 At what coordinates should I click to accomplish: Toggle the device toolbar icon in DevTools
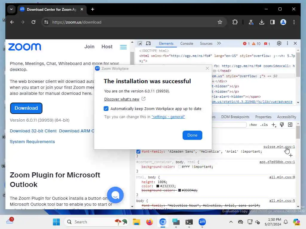[x=149, y=44]
